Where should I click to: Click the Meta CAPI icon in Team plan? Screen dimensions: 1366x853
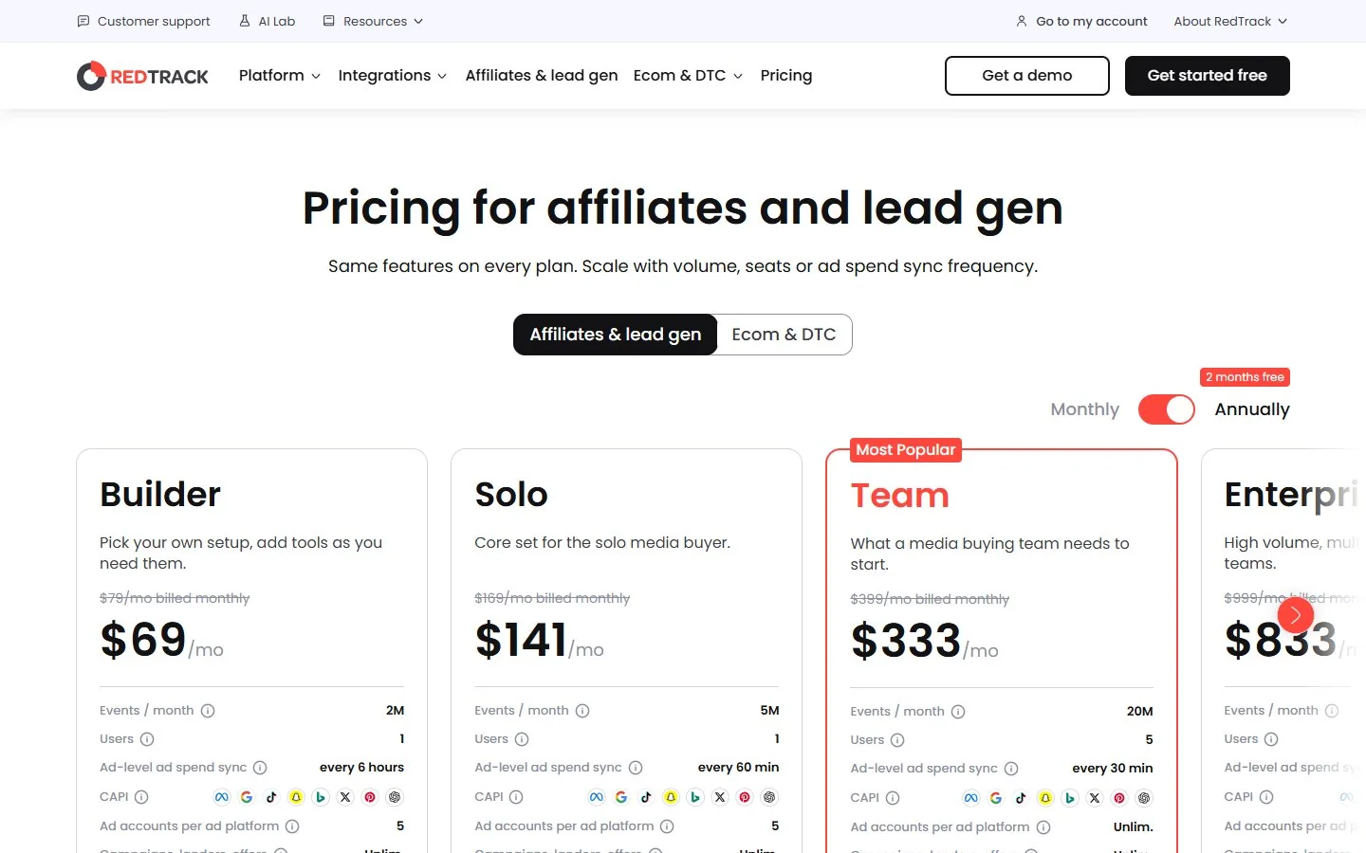tap(971, 798)
